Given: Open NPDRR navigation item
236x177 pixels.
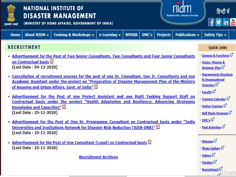Looking at the screenshot, I should pos(131,35).
